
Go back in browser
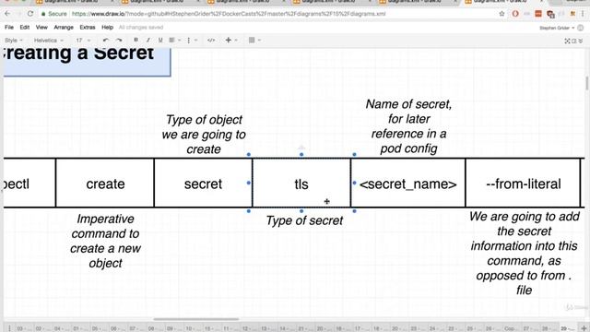7,14
